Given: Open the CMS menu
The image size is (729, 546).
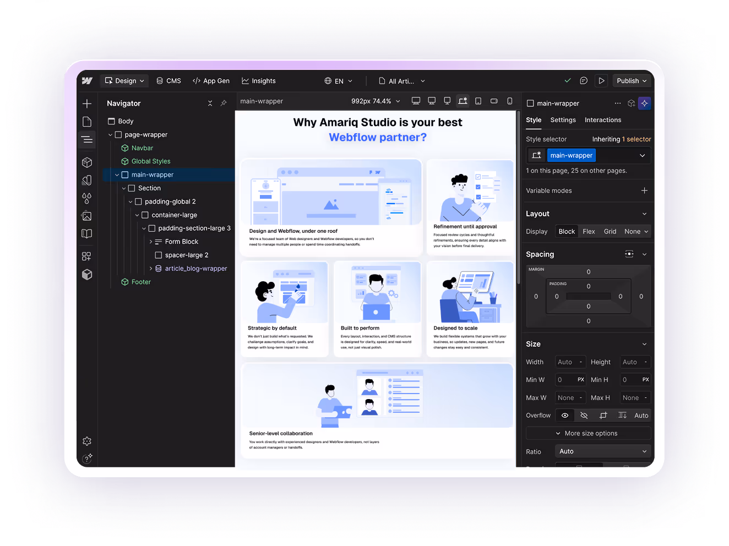Looking at the screenshot, I should (x=168, y=81).
